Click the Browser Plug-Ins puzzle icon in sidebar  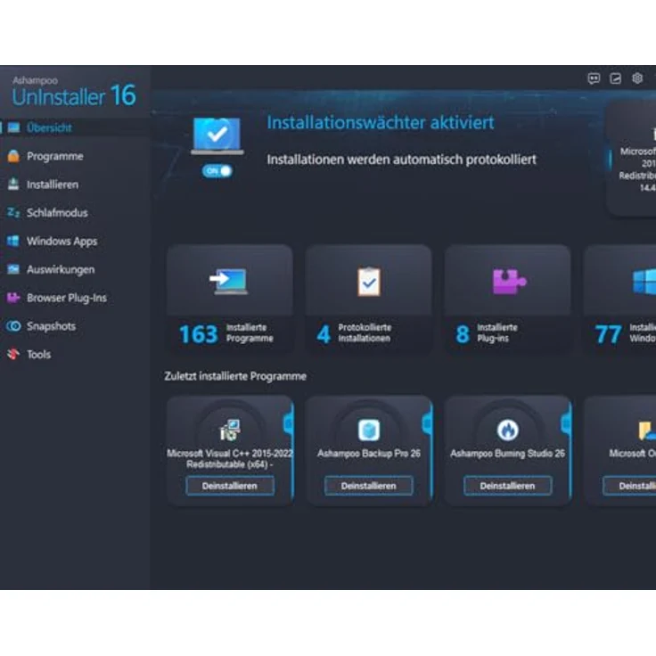tap(13, 298)
